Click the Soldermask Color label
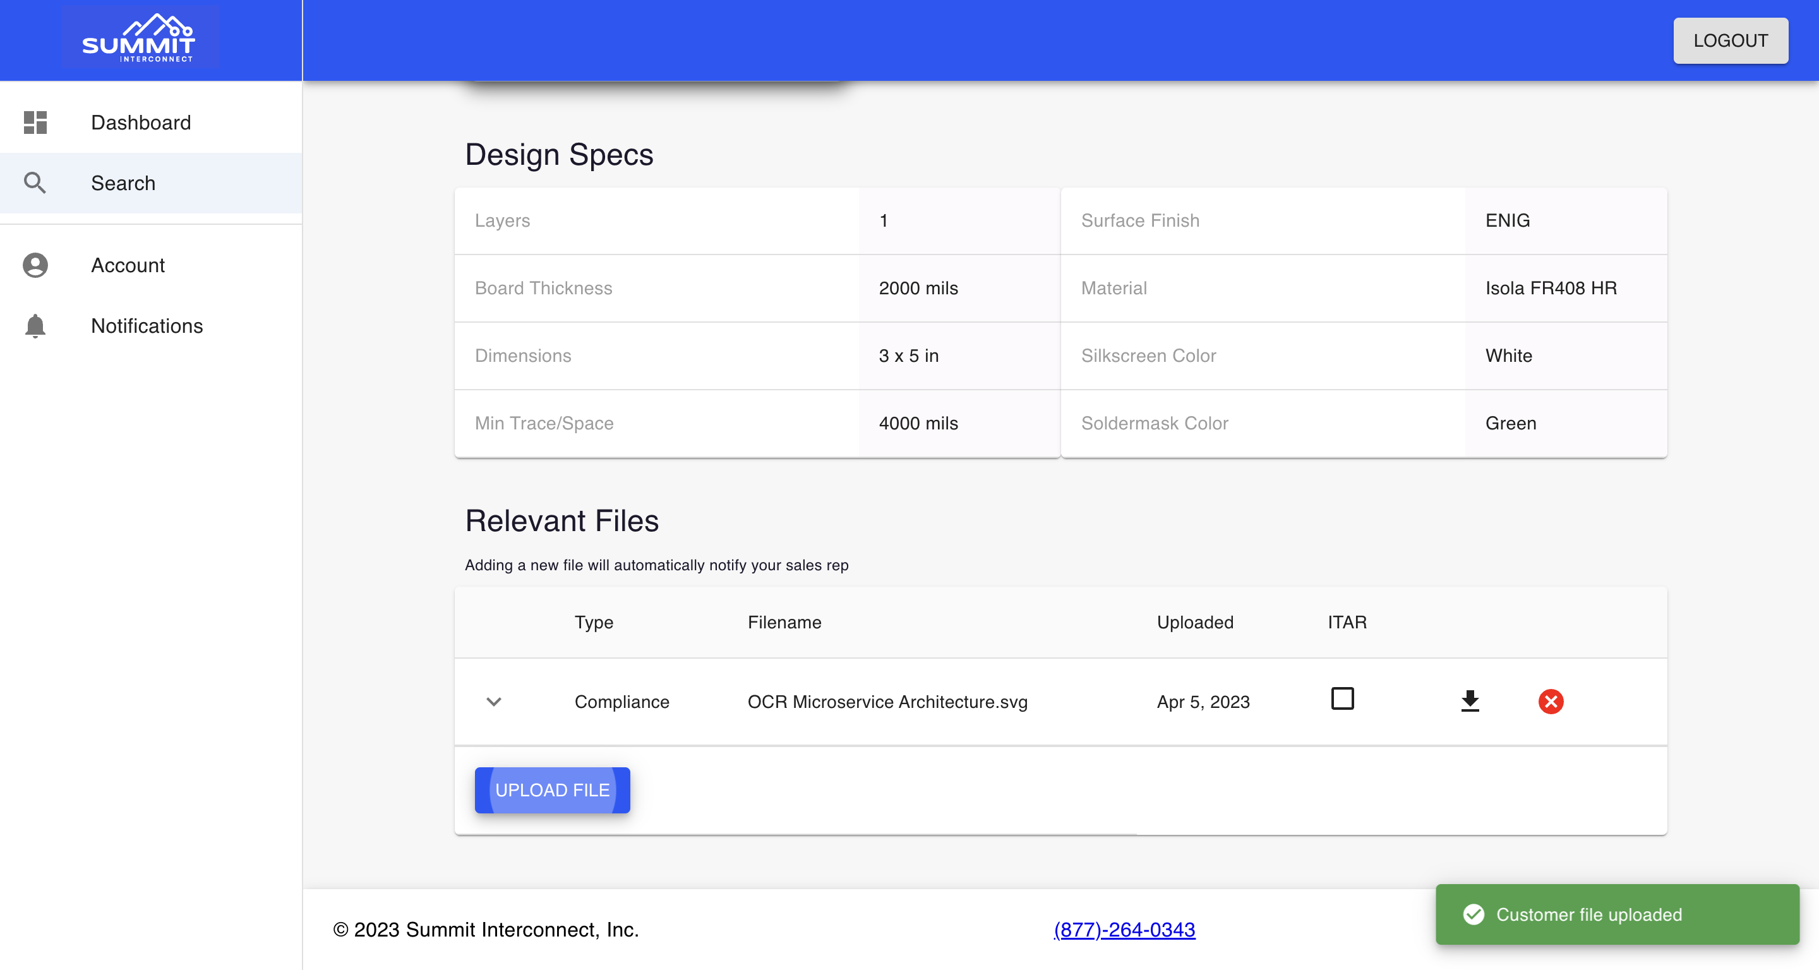1819x970 pixels. coord(1155,423)
